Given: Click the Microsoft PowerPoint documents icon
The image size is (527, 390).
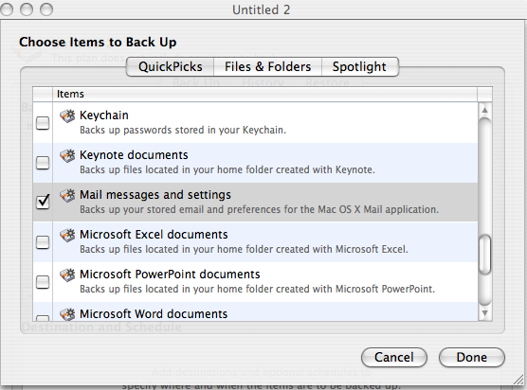Looking at the screenshot, I should coord(67,275).
